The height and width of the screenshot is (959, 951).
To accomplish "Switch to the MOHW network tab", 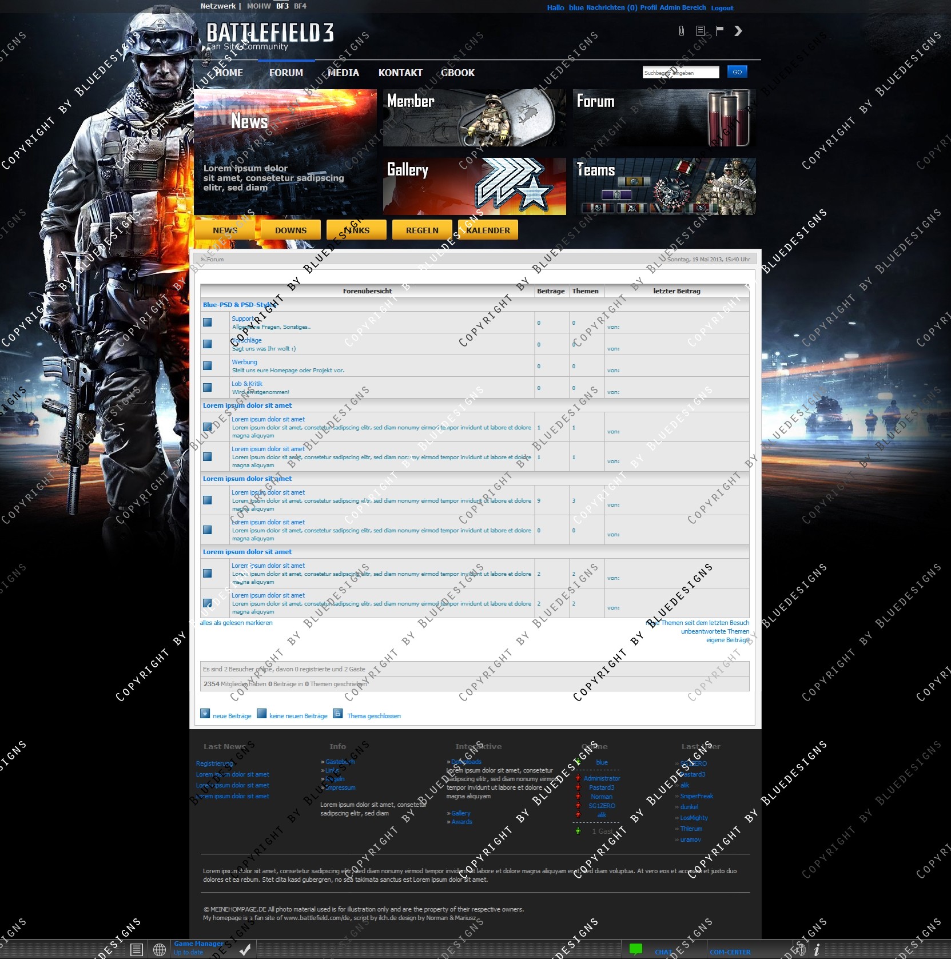I will [259, 6].
